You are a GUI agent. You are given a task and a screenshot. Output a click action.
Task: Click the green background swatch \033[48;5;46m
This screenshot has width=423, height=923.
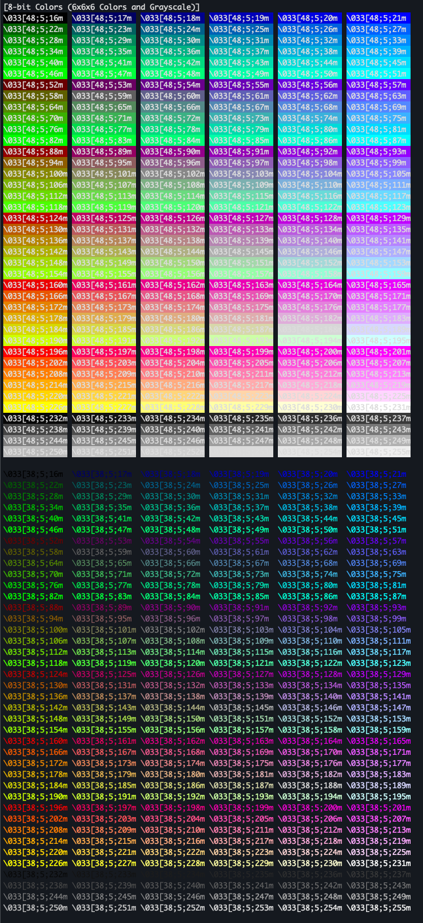pos(35,74)
